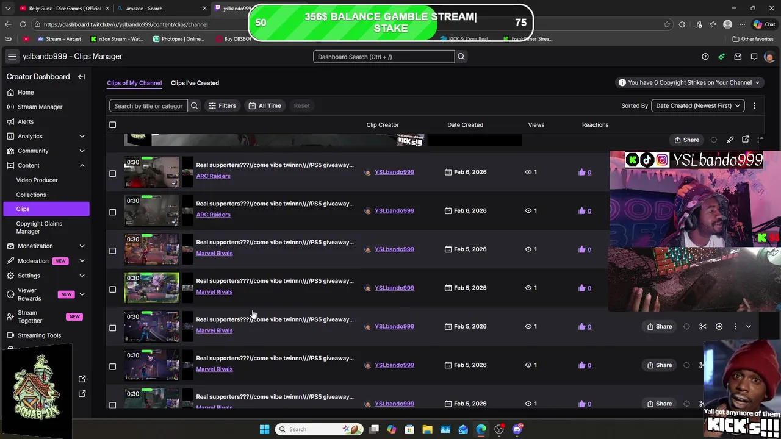Open the clips table three-dot options
781x439 pixels.
tap(754, 106)
